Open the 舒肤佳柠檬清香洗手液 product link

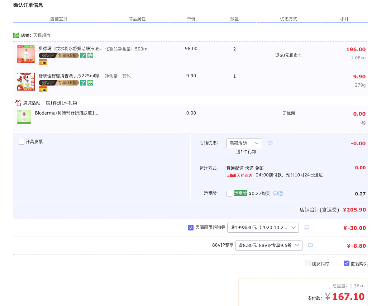pyautogui.click(x=71, y=76)
